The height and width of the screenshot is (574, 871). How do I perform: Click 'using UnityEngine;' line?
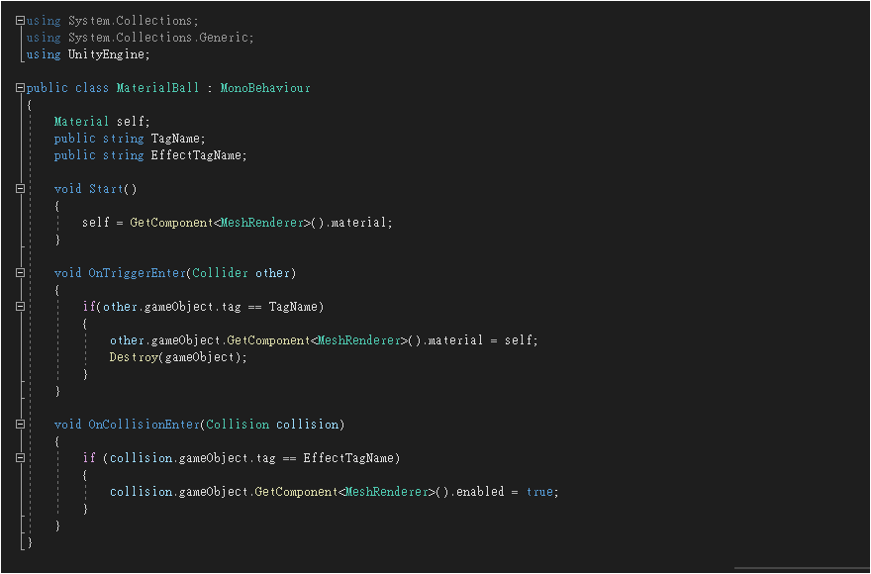[88, 54]
